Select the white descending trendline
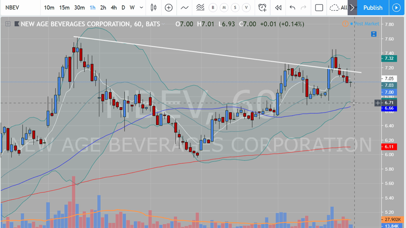The width and height of the screenshot is (406, 228). click(217, 55)
